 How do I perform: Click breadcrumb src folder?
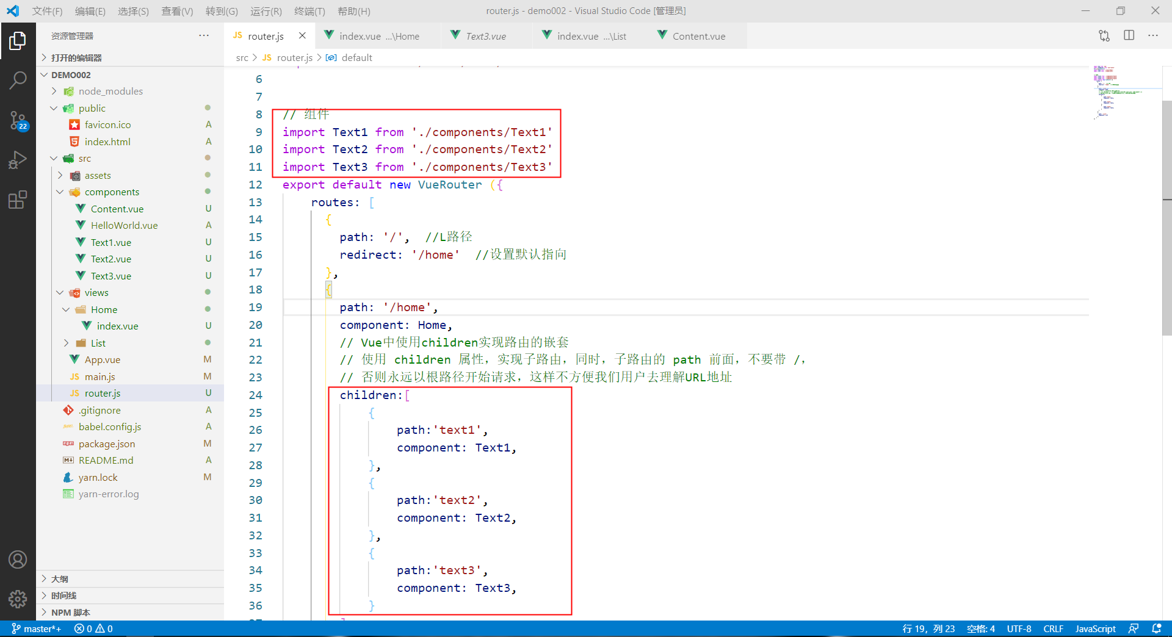point(242,57)
